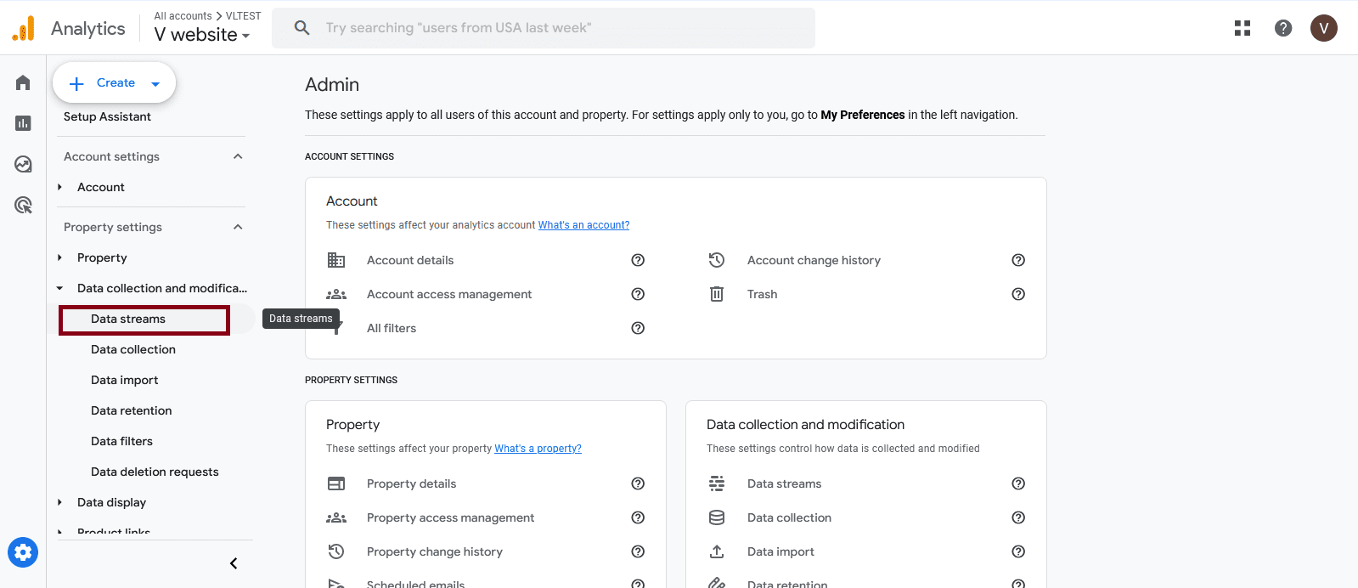Open the V website property selector dropdown
The image size is (1358, 588).
(x=202, y=35)
